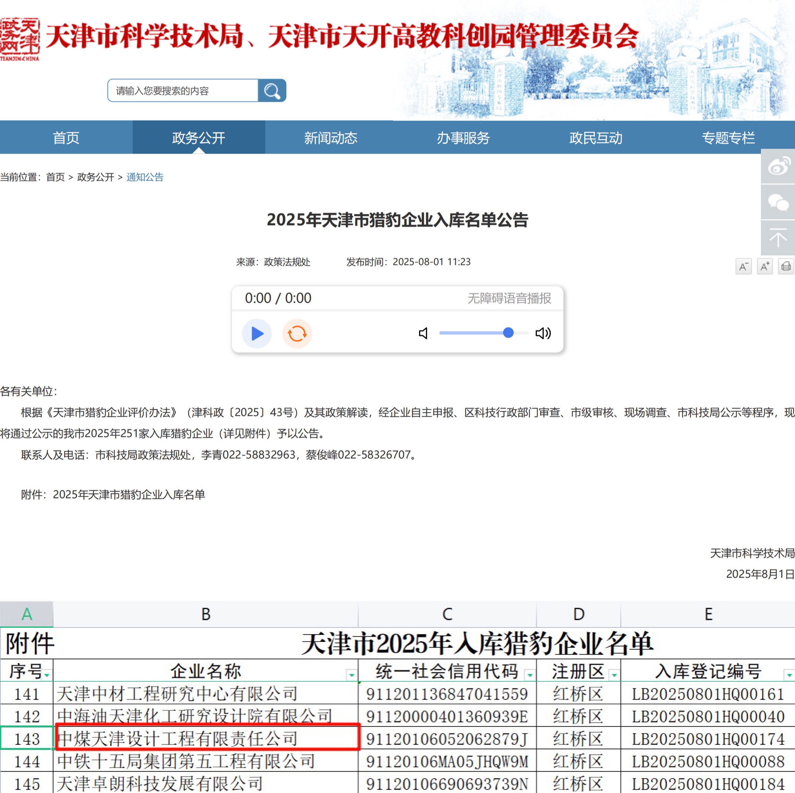Open the 序号 column filter dropdown
Image resolution: width=795 pixels, height=793 pixels.
pos(46,675)
